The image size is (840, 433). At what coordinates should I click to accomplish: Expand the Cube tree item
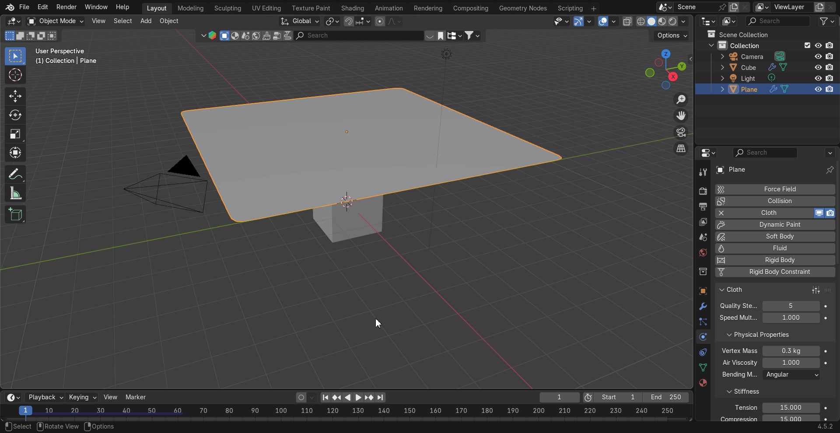click(x=722, y=67)
